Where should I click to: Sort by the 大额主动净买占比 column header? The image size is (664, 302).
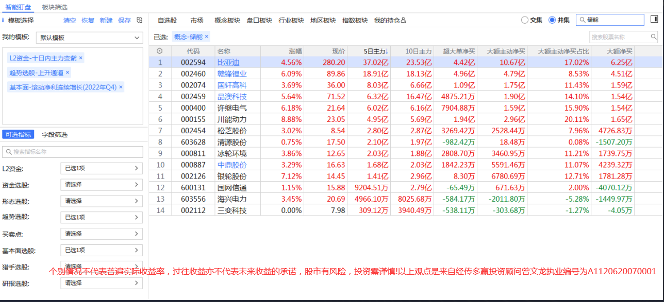pyautogui.click(x=562, y=51)
